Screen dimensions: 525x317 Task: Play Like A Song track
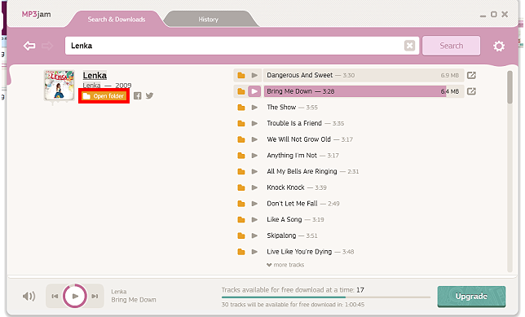254,220
